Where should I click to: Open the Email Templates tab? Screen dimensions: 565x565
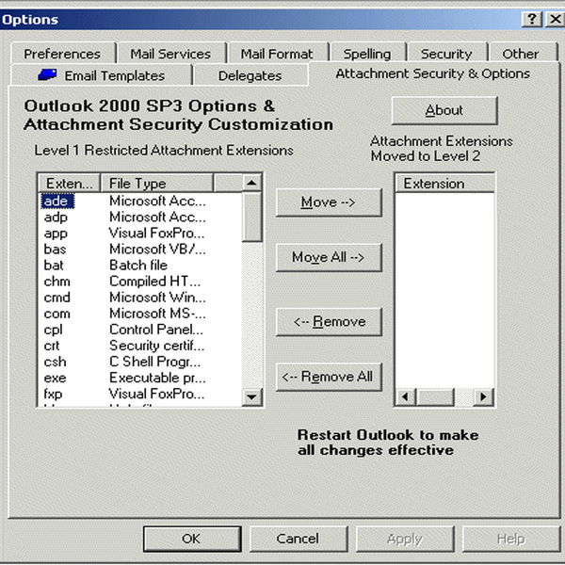[x=101, y=75]
